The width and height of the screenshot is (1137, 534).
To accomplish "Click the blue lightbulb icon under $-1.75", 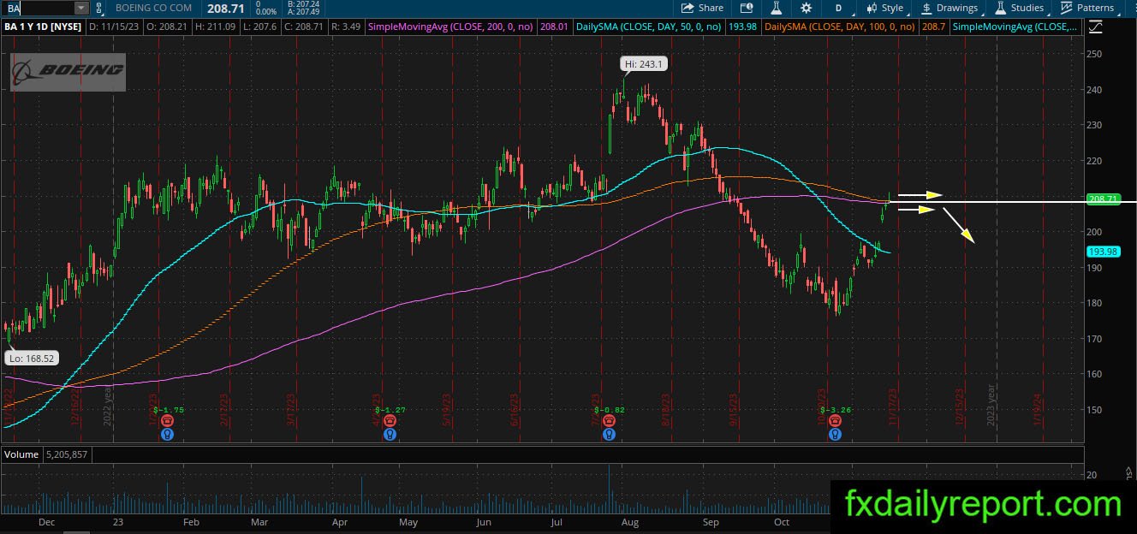I will click(x=166, y=434).
